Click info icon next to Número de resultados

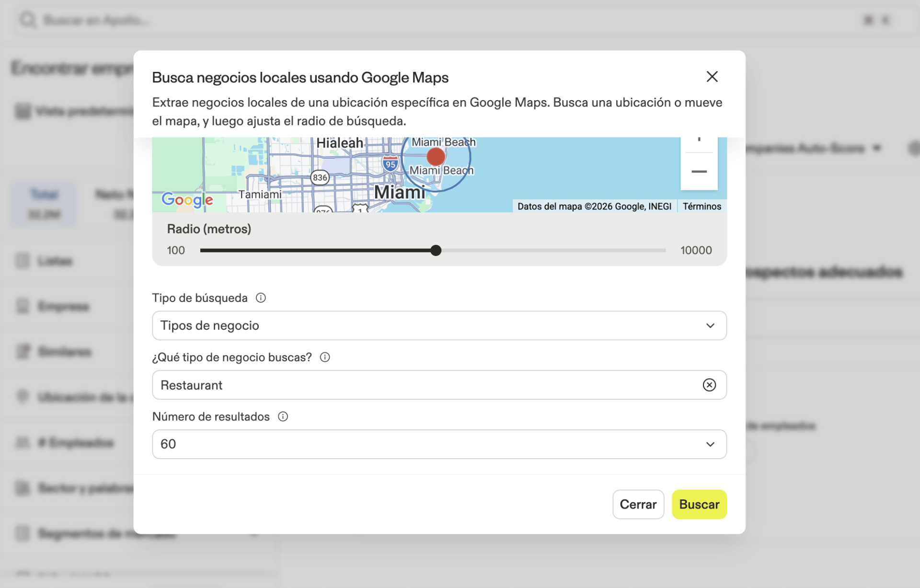(x=283, y=417)
